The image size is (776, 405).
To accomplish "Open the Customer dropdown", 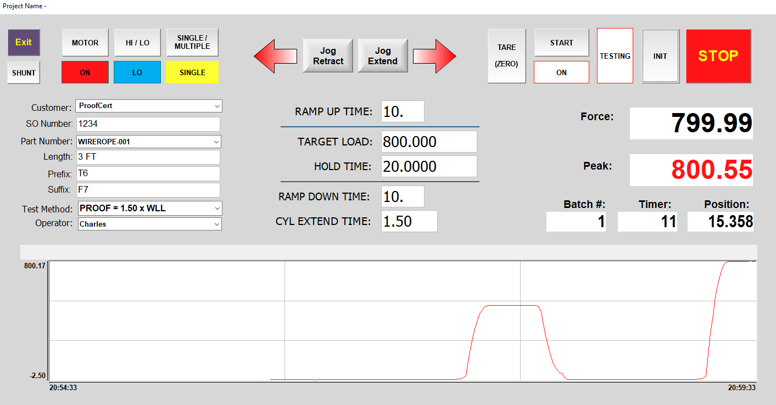I will [x=217, y=106].
